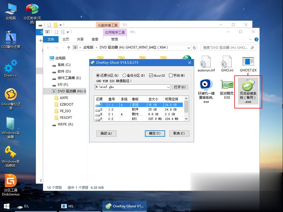Click the 光盘映像工具 tab in E:\ window
Image resolution: width=283 pixels, height=212 pixels.
pyautogui.click(x=108, y=25)
